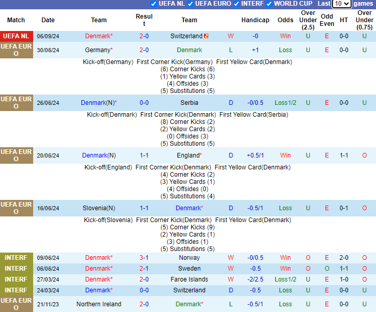Uncheck the UEFA NL filter checkbox
The image size is (376, 312).
pos(153,4)
